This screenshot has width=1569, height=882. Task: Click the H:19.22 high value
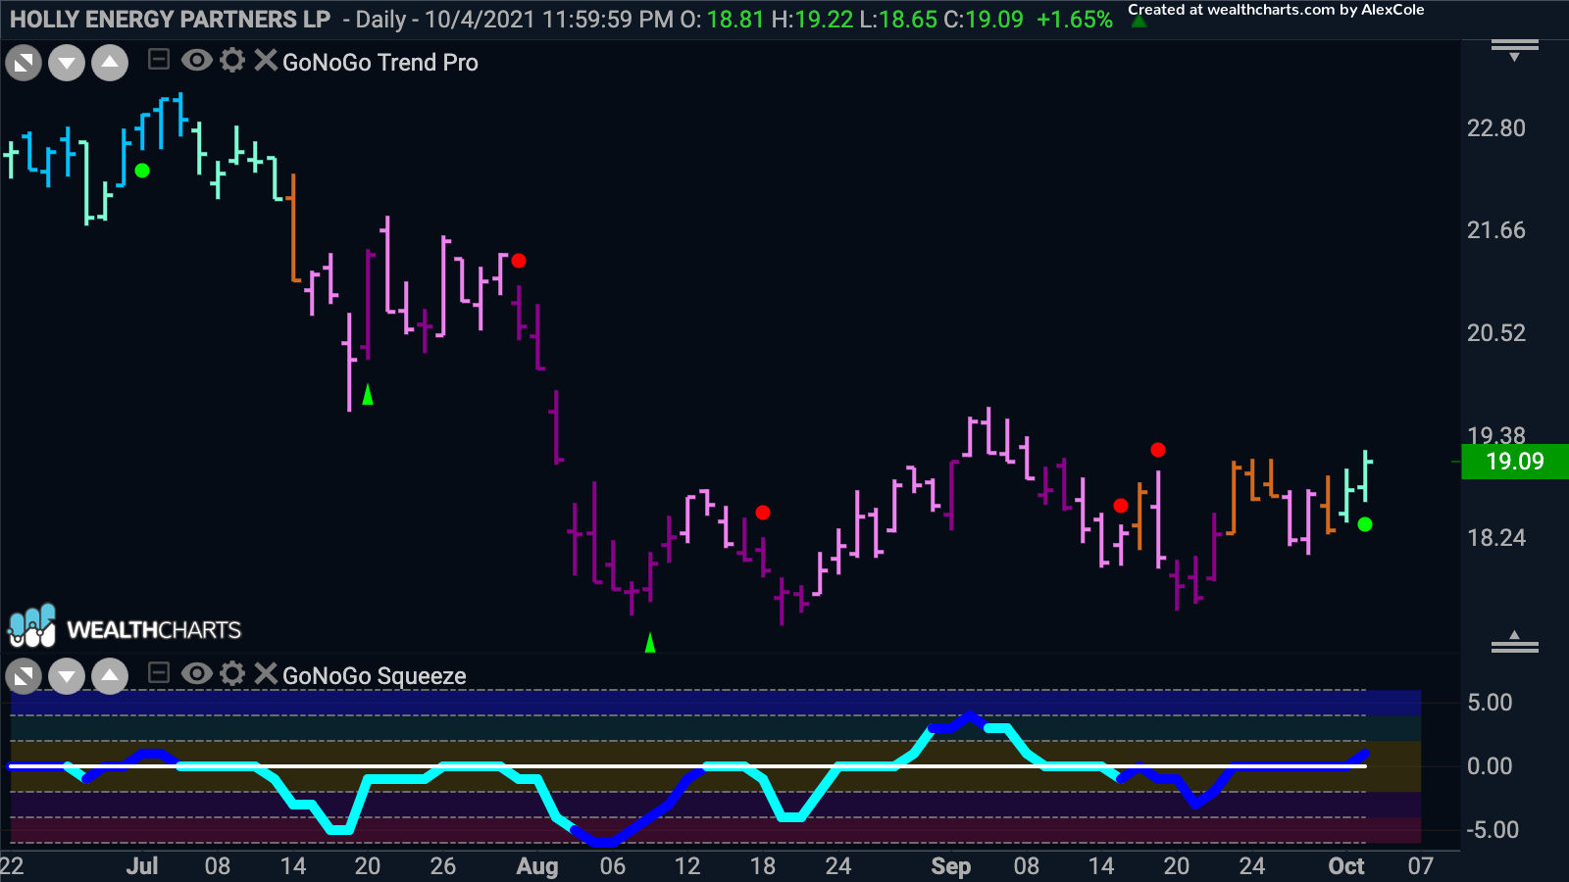[x=812, y=20]
